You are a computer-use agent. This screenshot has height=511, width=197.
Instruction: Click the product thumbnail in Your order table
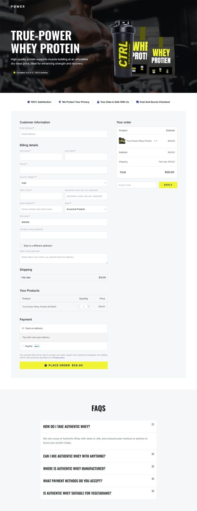click(122, 141)
